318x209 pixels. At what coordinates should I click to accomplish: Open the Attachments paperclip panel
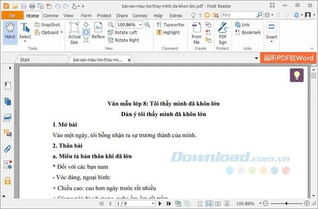(7, 149)
